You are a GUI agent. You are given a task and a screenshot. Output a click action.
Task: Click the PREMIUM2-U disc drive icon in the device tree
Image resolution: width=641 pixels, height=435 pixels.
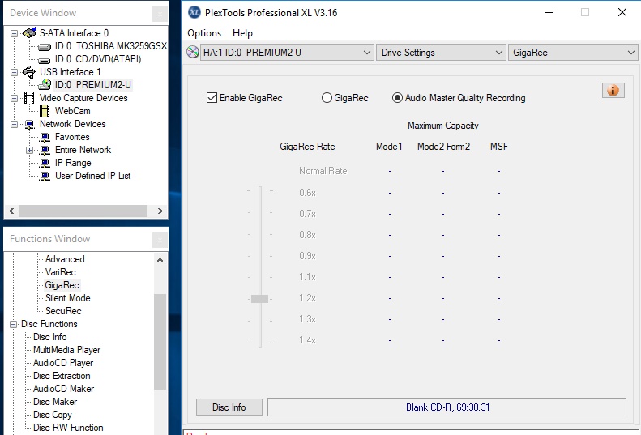coord(45,84)
